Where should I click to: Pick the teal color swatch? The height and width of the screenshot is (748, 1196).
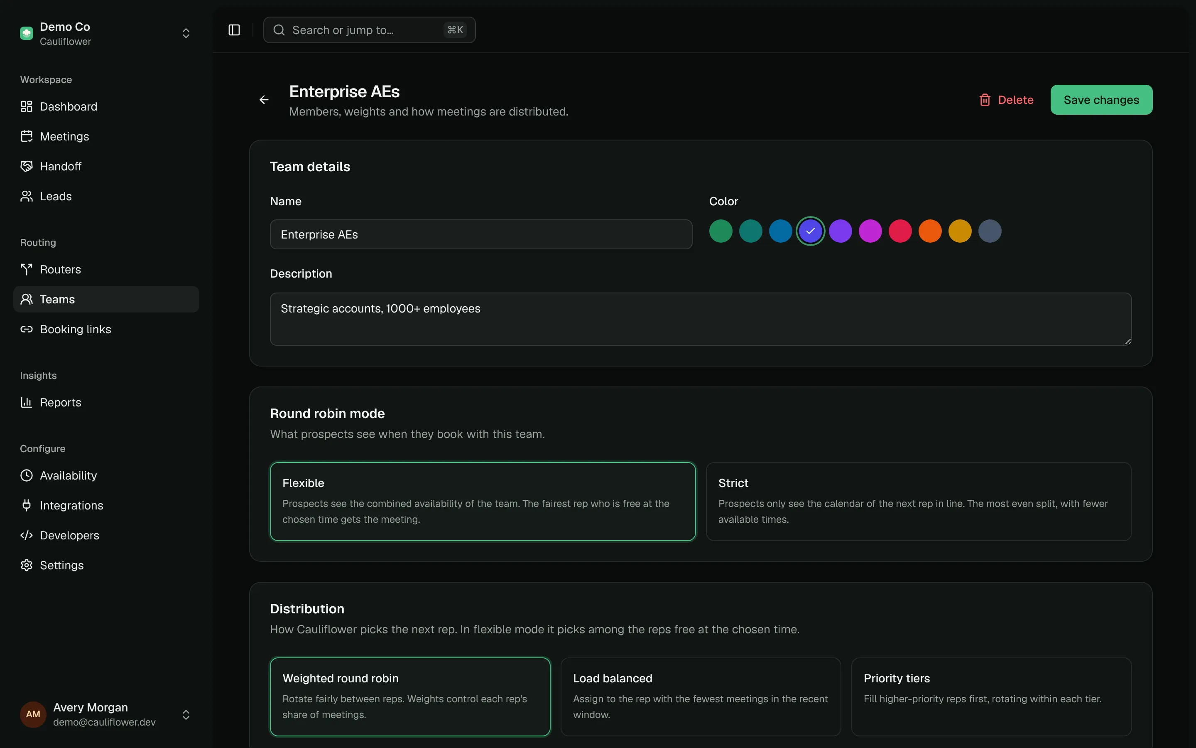click(x=751, y=231)
